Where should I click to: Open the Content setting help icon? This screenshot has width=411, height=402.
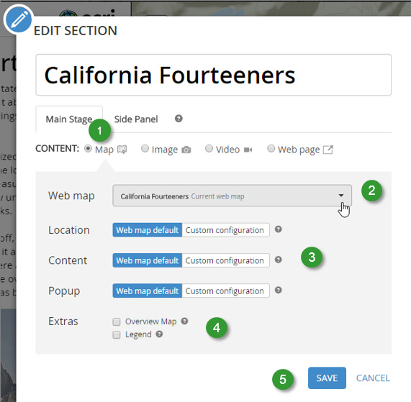pyautogui.click(x=278, y=260)
